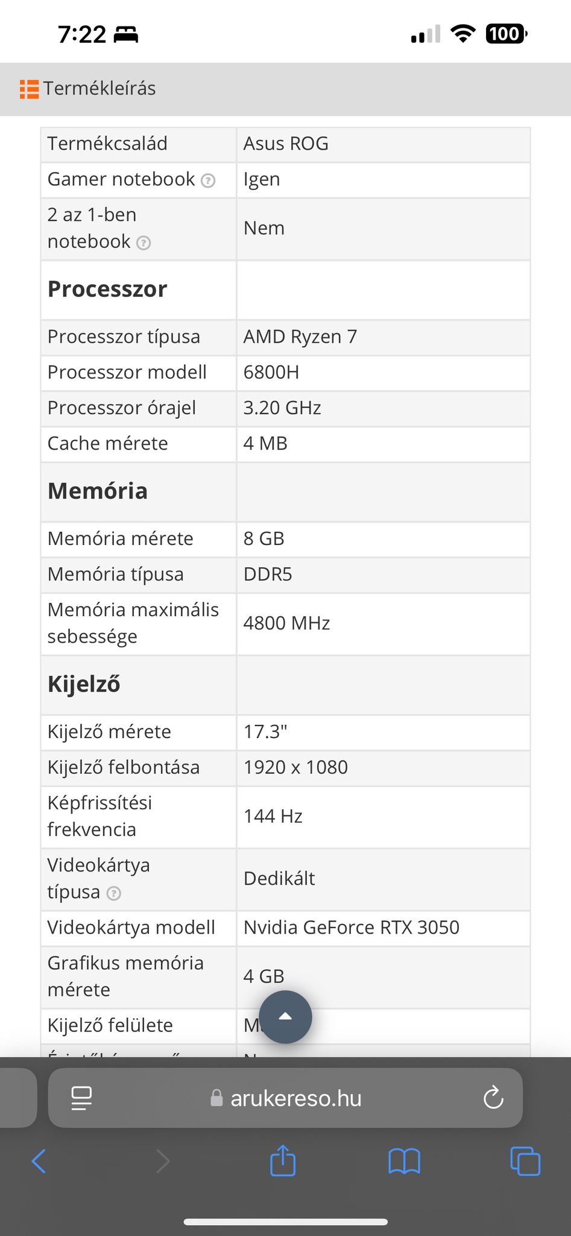Tap the Memória section heading

pyautogui.click(x=98, y=491)
